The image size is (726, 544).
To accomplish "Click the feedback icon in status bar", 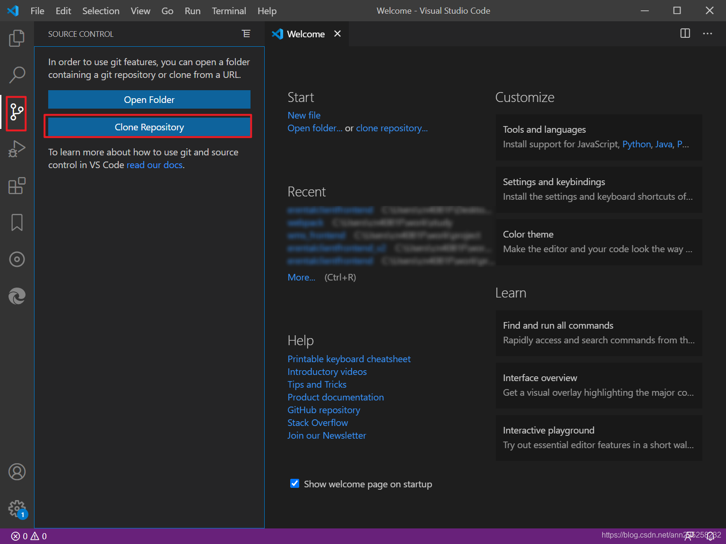I will tap(690, 536).
